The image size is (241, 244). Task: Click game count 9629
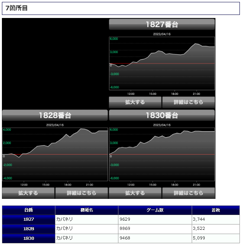(125, 219)
